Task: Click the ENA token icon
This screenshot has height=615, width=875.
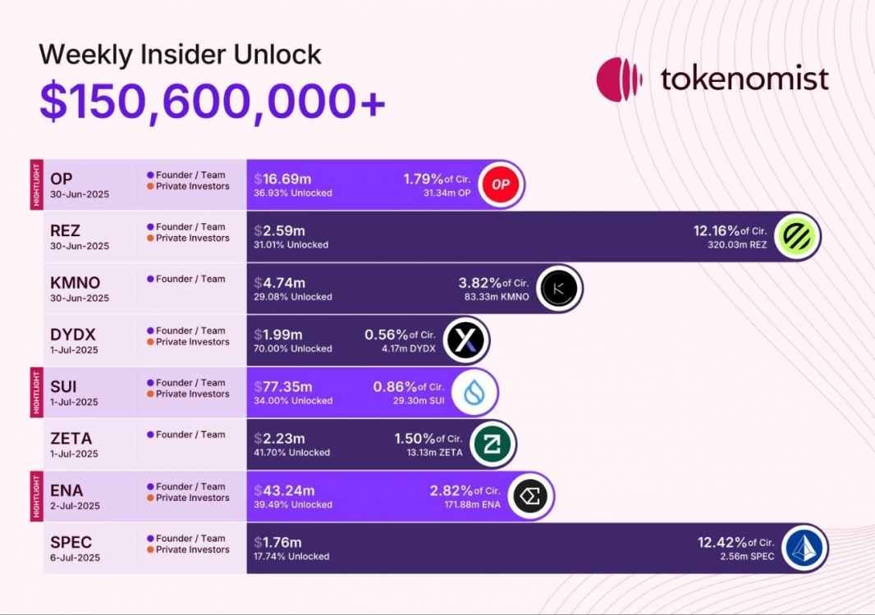Action: pos(530,496)
